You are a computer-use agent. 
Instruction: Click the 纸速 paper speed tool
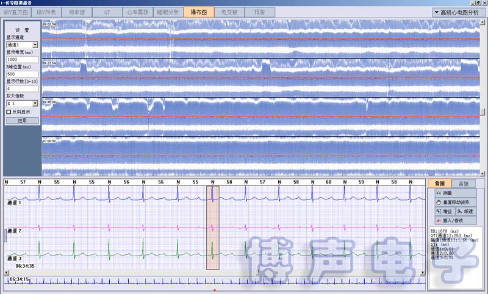pos(466,211)
